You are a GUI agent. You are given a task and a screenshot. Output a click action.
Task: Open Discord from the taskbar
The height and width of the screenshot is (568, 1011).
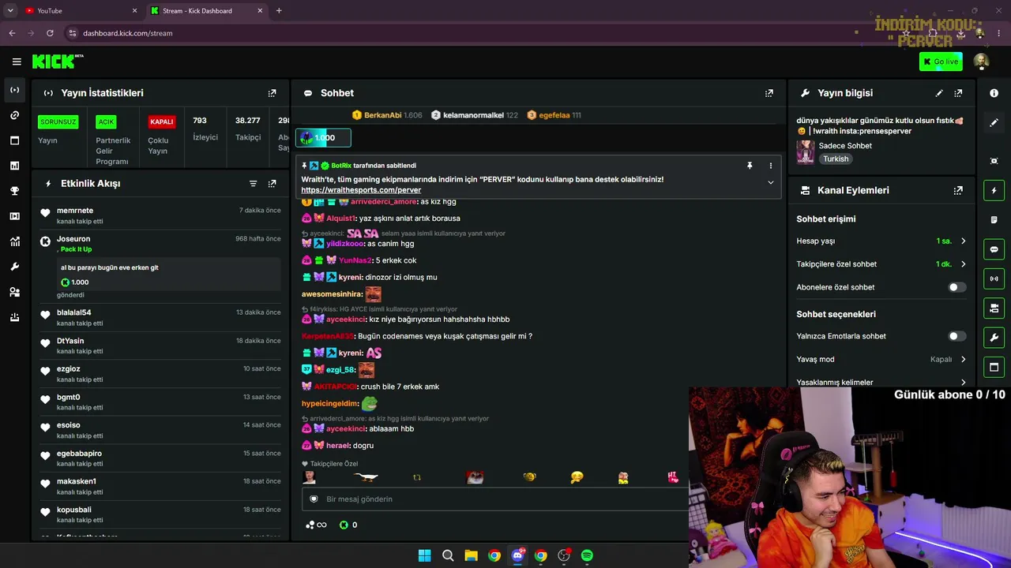tap(517, 555)
